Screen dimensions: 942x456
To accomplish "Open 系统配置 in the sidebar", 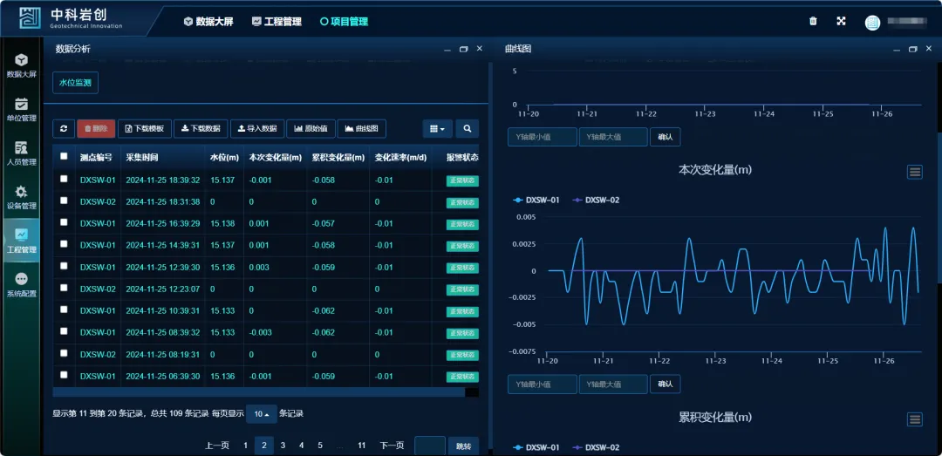I will [21, 285].
